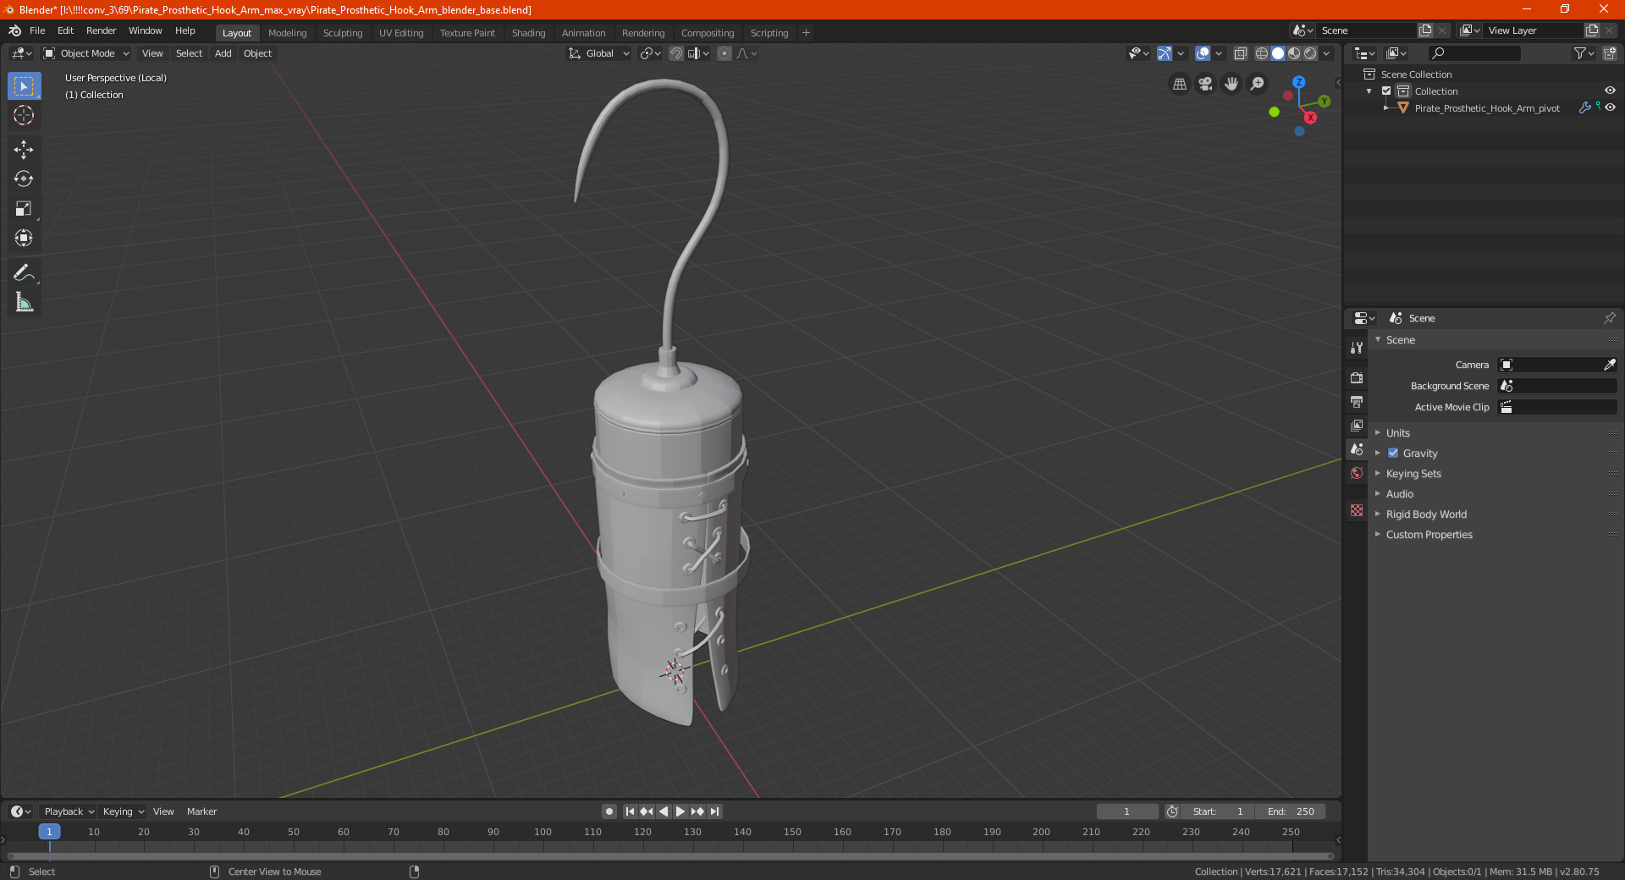This screenshot has width=1625, height=880.
Task: Open the File menu
Action: [x=37, y=30]
